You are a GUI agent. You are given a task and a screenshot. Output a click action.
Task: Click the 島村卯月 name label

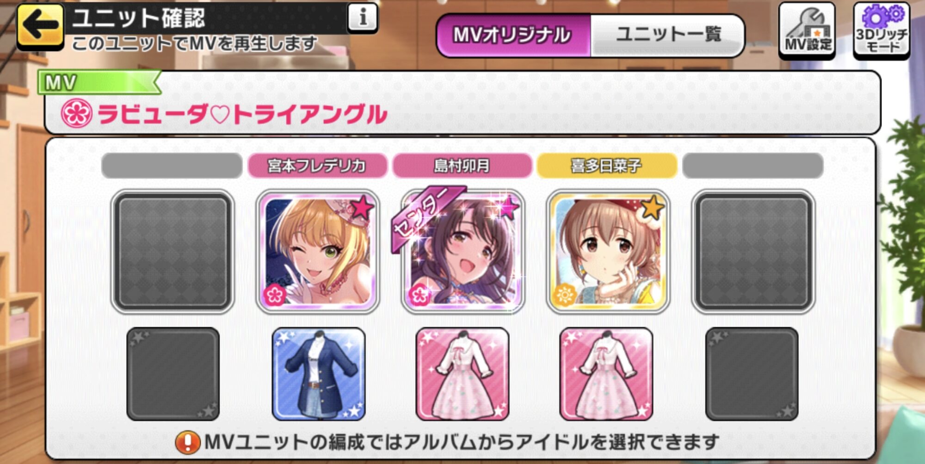tap(462, 166)
